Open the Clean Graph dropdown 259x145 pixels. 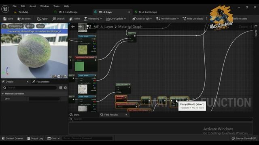[x=142, y=19]
